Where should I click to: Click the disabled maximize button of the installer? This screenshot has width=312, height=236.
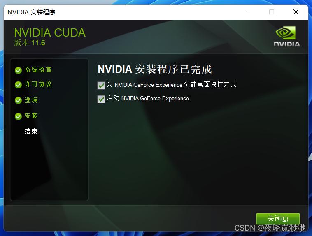(x=272, y=12)
